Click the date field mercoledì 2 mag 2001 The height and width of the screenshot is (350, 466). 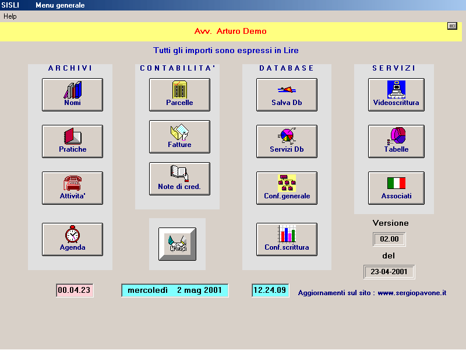point(175,290)
